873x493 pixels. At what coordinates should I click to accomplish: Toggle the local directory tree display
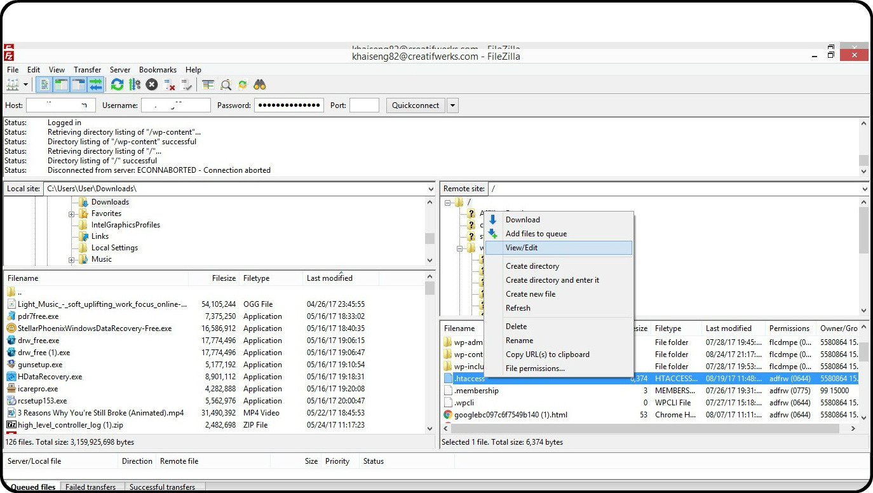click(62, 84)
